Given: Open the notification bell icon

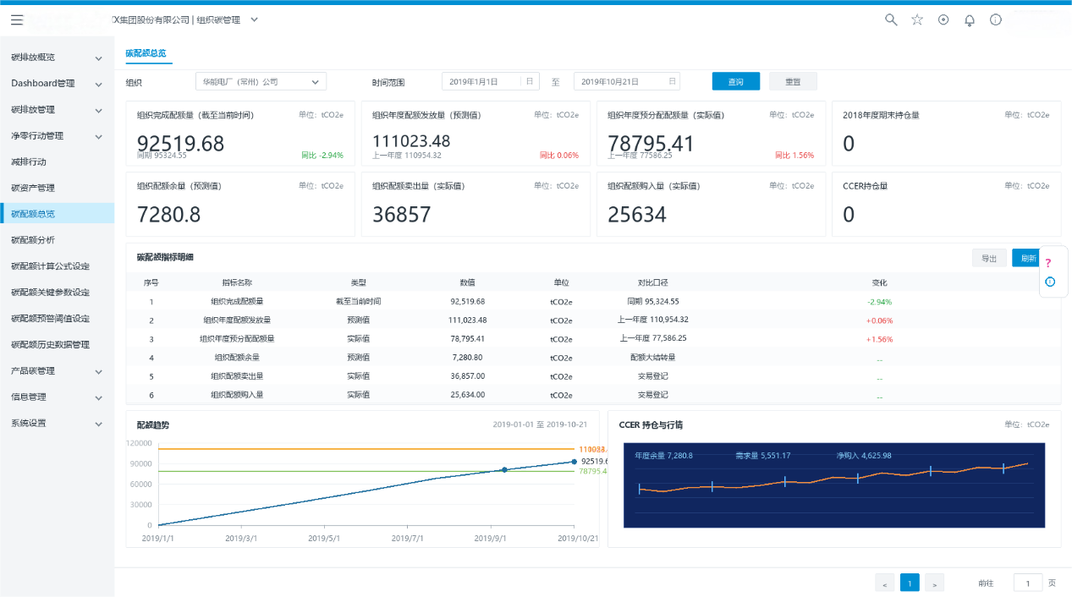Looking at the screenshot, I should pyautogui.click(x=970, y=19).
